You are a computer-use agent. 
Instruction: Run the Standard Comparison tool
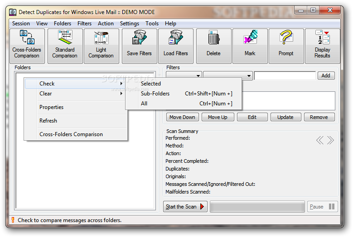65,46
